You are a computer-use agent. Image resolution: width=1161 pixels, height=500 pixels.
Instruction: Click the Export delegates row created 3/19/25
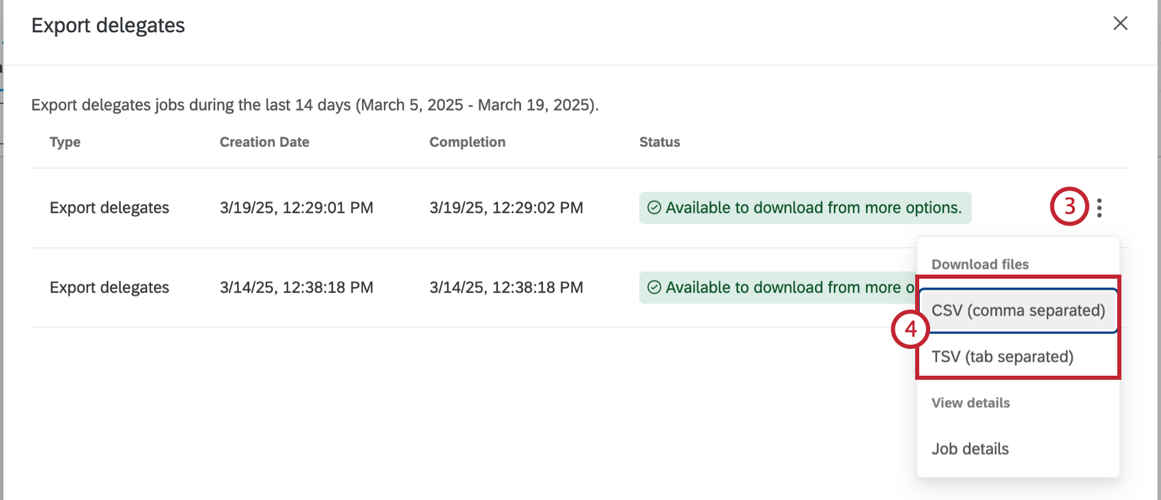coord(109,208)
